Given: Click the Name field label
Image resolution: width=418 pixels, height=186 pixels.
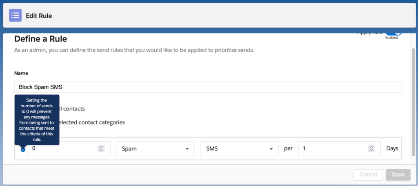Looking at the screenshot, I should pos(21,73).
